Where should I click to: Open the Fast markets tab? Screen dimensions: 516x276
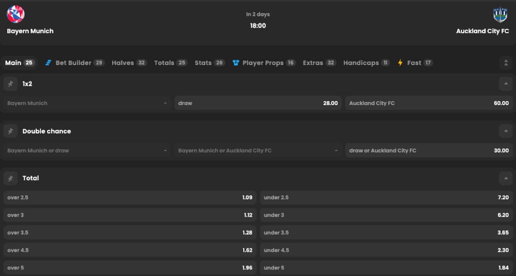point(415,63)
